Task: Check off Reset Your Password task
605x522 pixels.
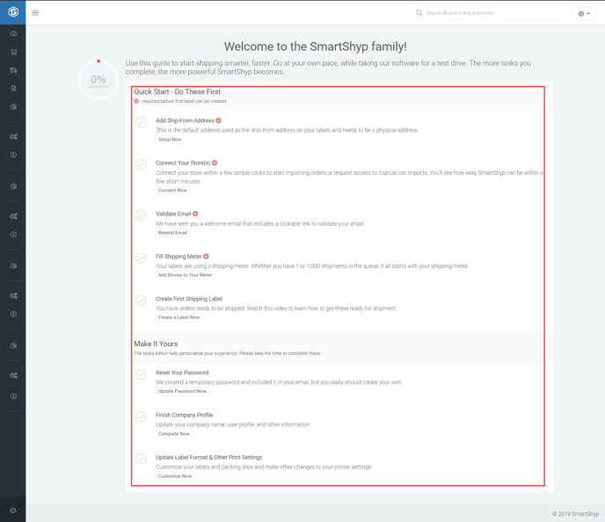Action: coord(141,374)
